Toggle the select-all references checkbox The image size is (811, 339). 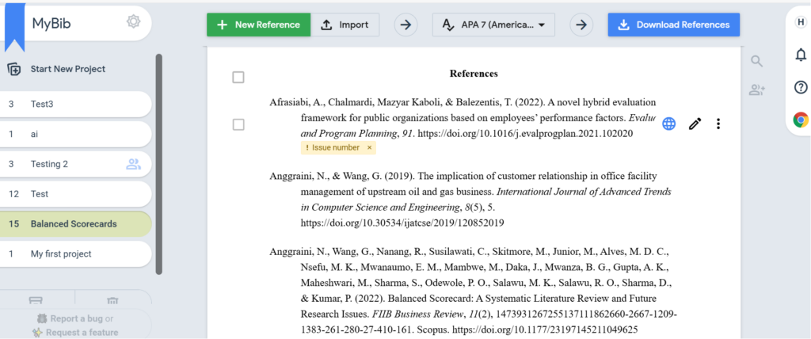tap(238, 77)
